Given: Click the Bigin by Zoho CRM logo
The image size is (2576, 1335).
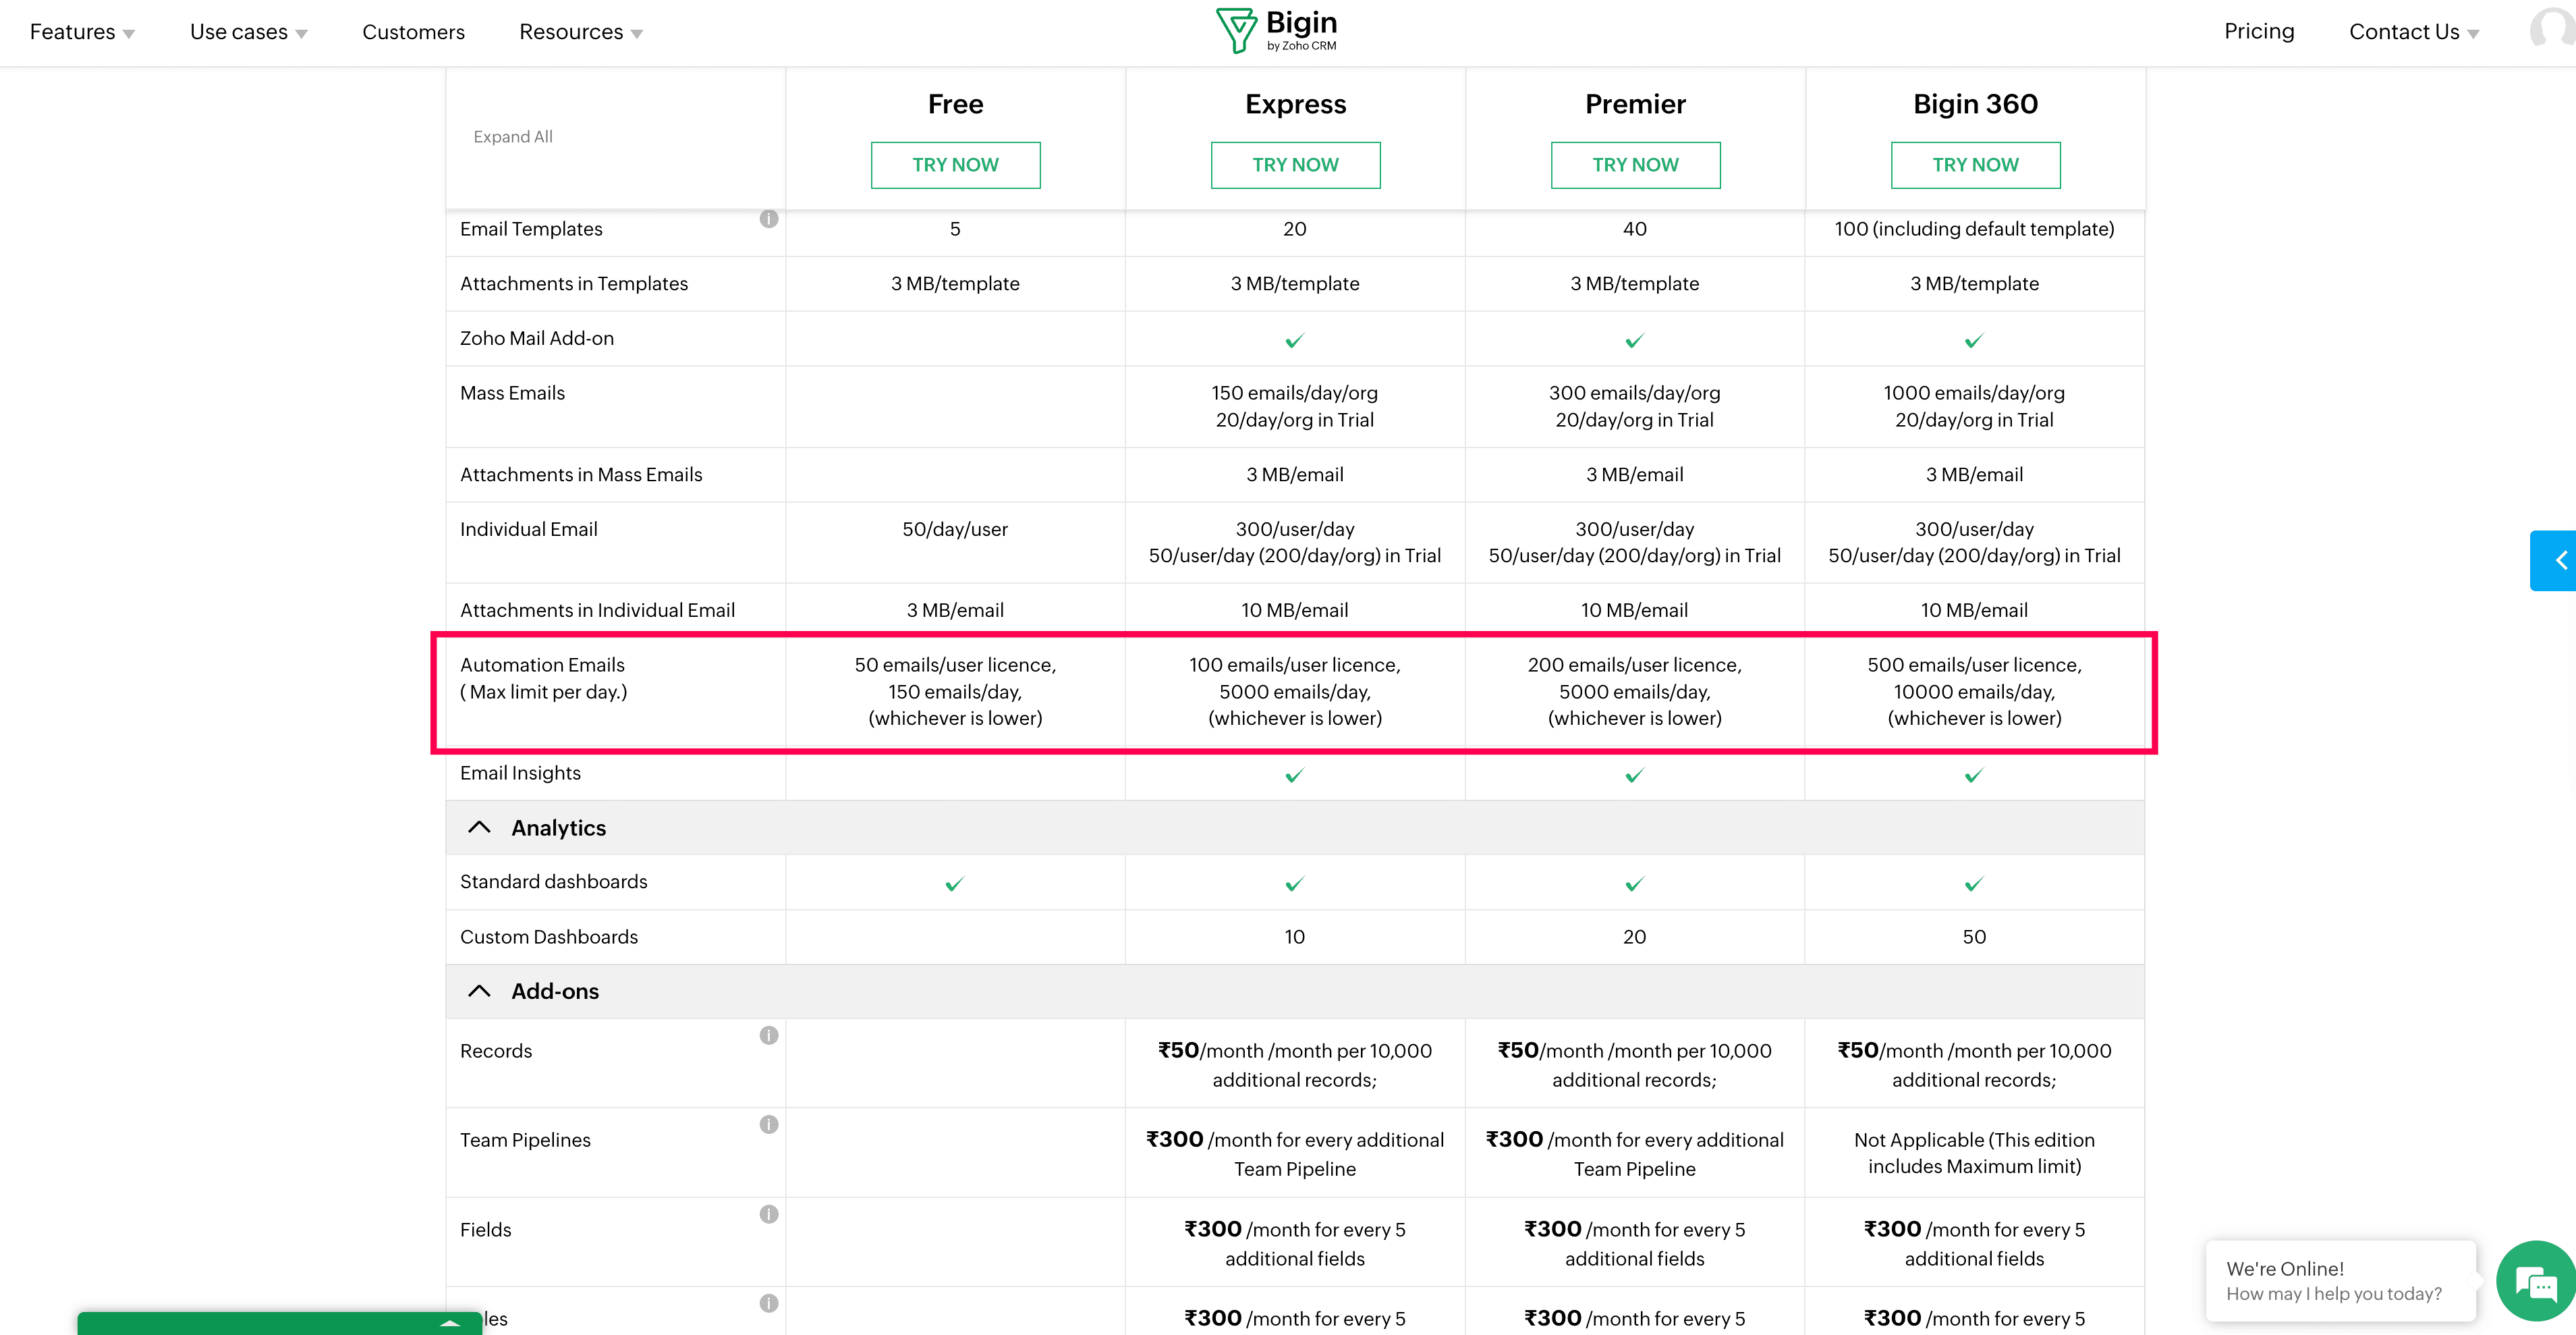Looking at the screenshot, I should pos(1276,31).
